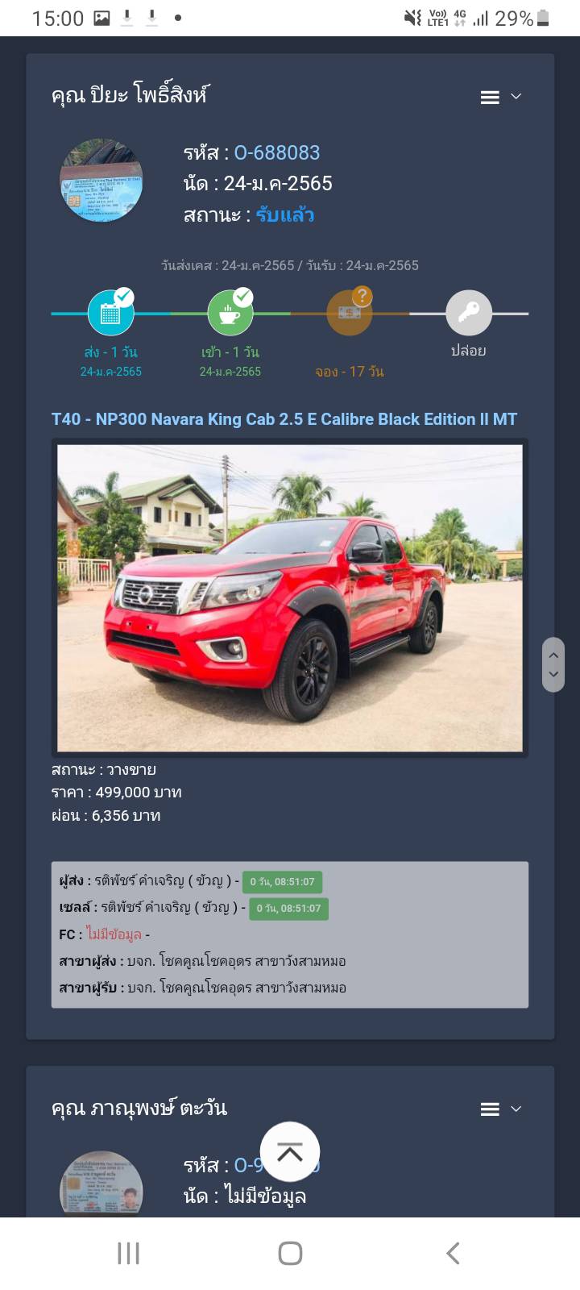This screenshot has width=580, height=1290.
Task: Tap Android back navigation button
Action: click(x=453, y=1253)
